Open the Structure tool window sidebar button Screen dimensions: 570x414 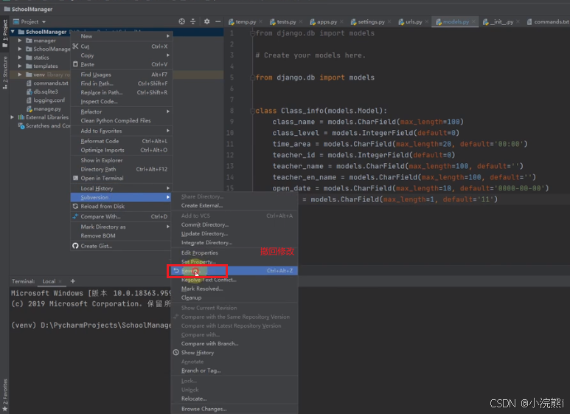pyautogui.click(x=4, y=72)
